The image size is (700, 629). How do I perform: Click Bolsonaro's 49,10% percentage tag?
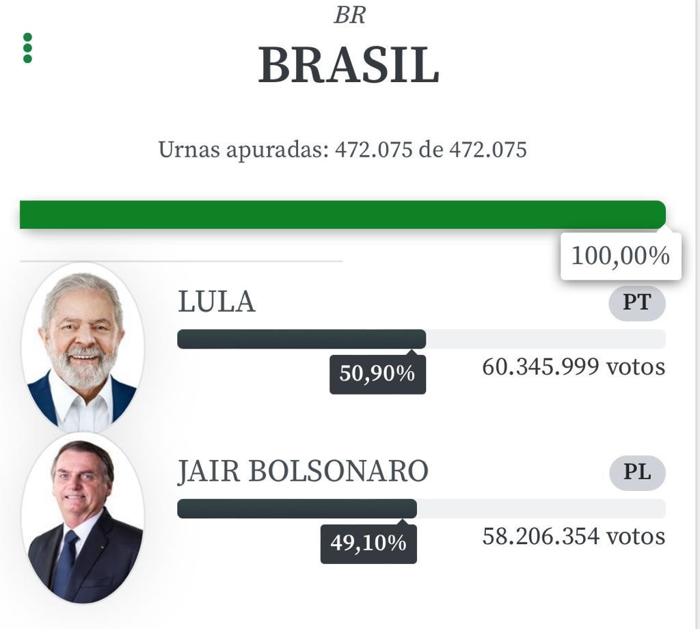(x=368, y=544)
